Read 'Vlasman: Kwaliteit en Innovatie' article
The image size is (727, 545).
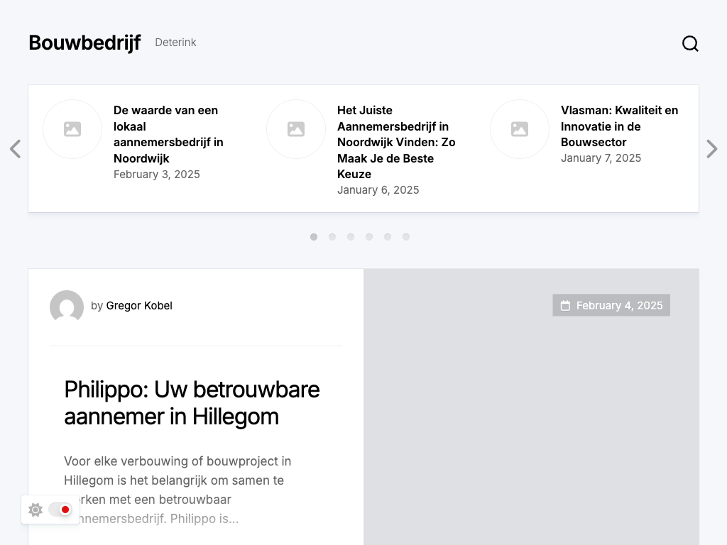(619, 126)
